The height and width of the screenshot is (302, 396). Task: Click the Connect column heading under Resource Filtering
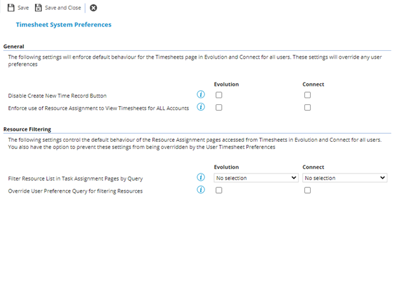click(313, 167)
